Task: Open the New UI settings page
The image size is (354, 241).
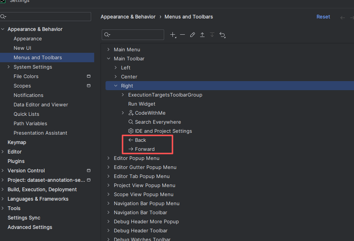Action: tap(22, 48)
